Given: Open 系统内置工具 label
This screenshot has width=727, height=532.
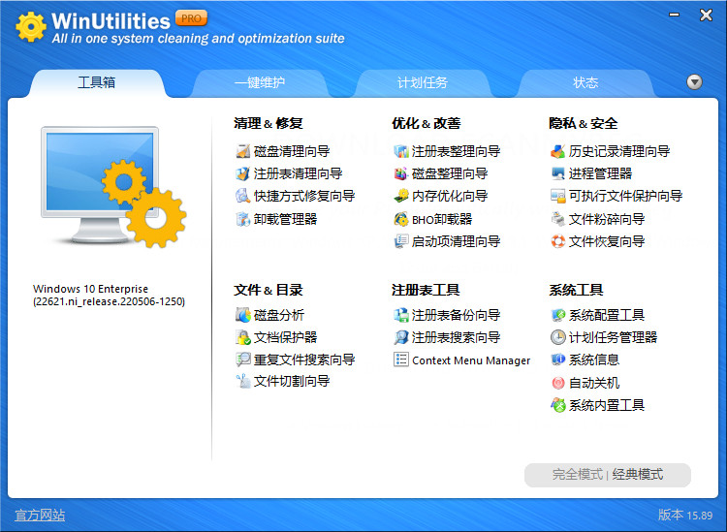Looking at the screenshot, I should pyautogui.click(x=607, y=405).
